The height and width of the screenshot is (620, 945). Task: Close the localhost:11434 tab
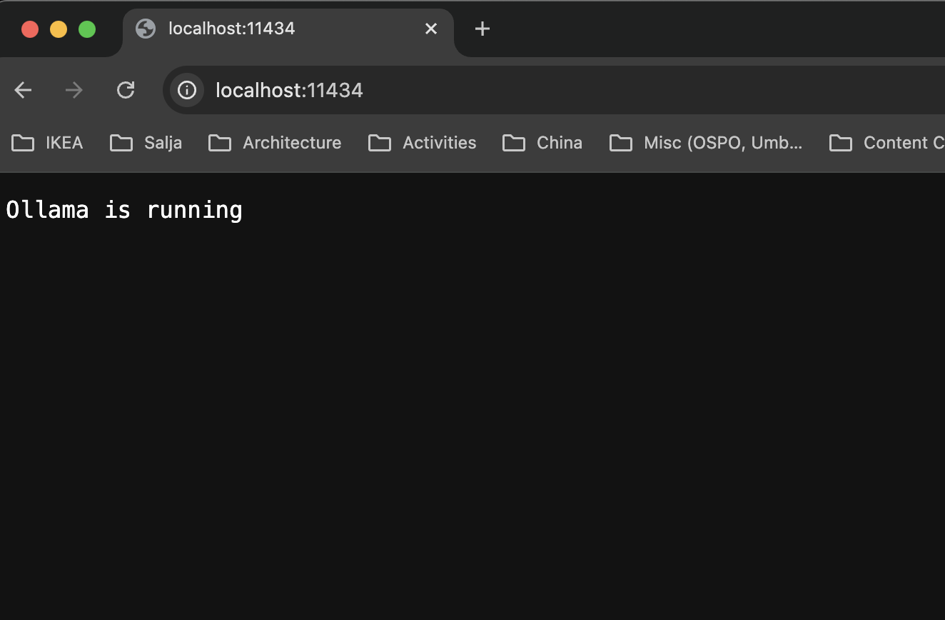431,29
